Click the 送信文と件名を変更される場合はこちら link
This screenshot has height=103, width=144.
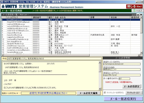pyautogui.click(x=48, y=93)
